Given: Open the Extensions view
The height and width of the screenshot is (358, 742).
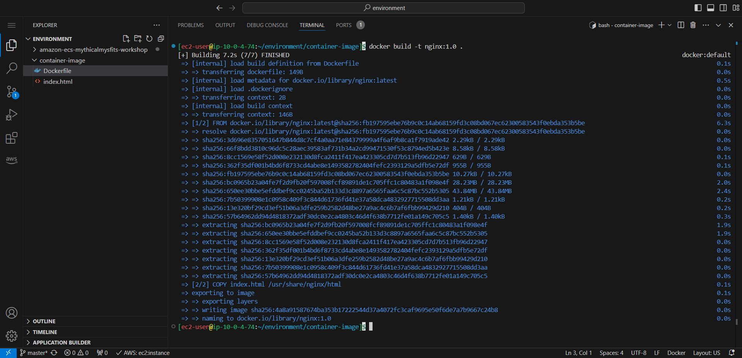Looking at the screenshot, I should (x=12, y=138).
